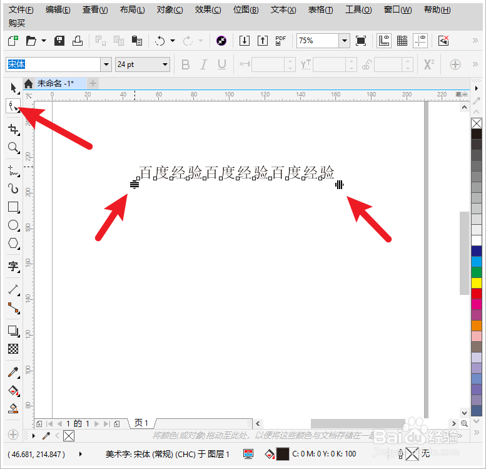Select the 页 1 page tab
Image resolution: width=486 pixels, height=469 pixels.
(x=141, y=423)
